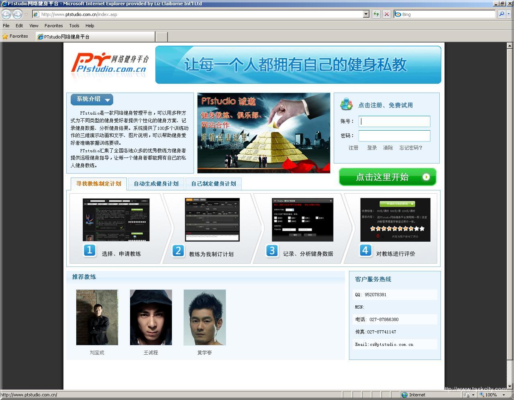Open the View menu
514x400 pixels.
click(x=34, y=26)
